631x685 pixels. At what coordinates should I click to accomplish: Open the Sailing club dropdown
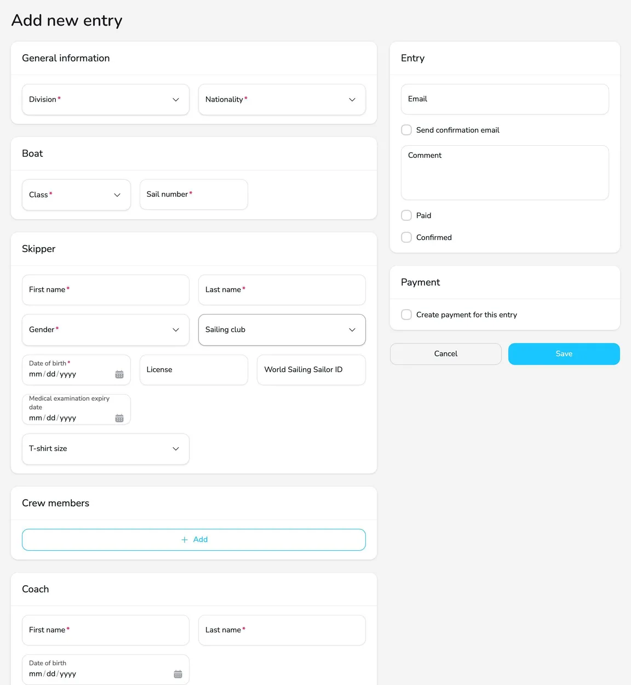point(282,329)
